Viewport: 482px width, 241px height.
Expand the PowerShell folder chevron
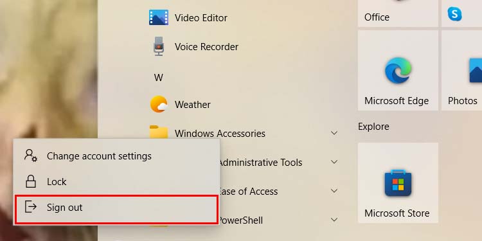334,220
